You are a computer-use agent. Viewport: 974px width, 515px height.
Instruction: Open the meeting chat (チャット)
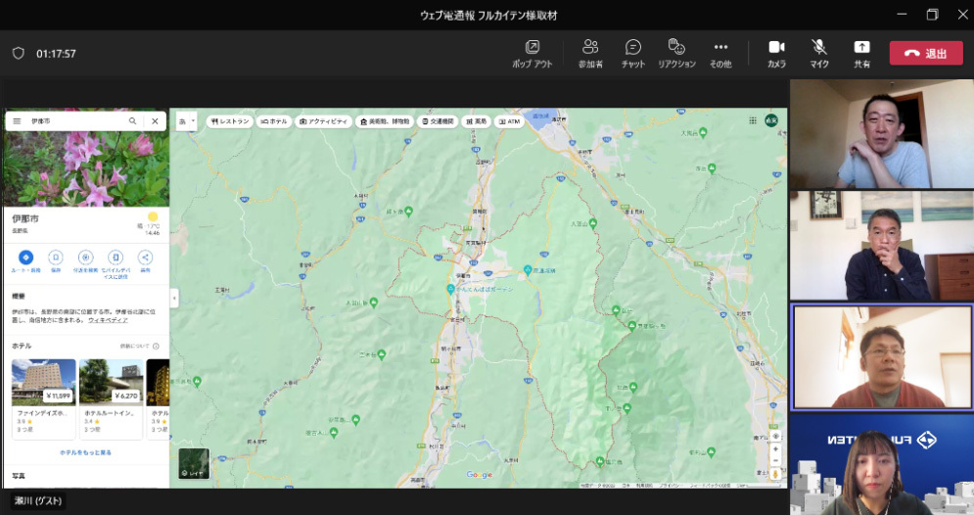point(633,47)
